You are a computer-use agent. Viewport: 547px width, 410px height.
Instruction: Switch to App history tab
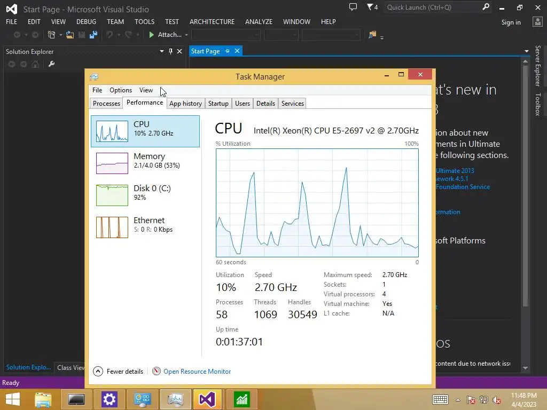[x=185, y=104]
